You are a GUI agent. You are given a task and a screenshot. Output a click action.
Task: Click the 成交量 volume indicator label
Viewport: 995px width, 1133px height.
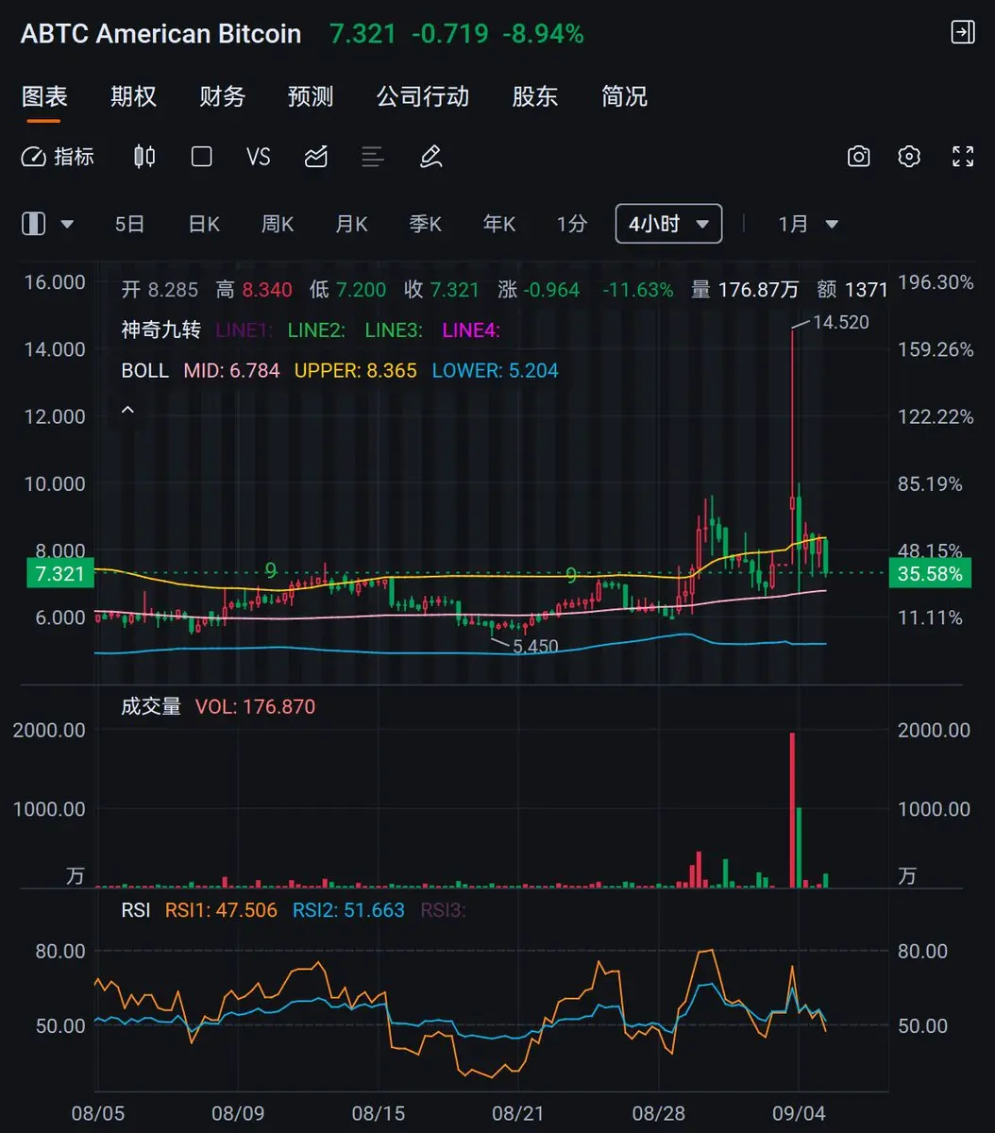[151, 706]
